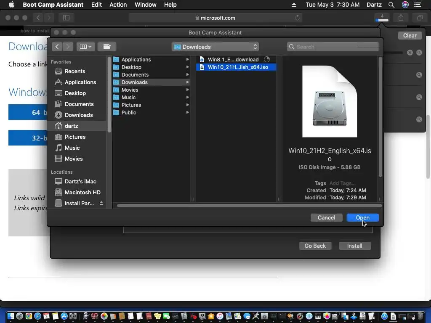The image size is (431, 323).
Task: Select Downloads in Favorites sidebar
Action: pyautogui.click(x=79, y=115)
